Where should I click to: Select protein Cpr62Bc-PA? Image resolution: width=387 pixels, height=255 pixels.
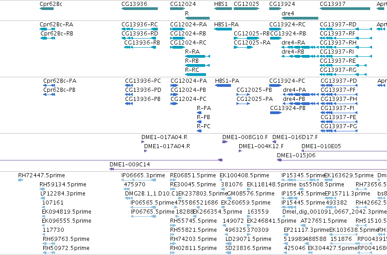pyautogui.click(x=49, y=85)
